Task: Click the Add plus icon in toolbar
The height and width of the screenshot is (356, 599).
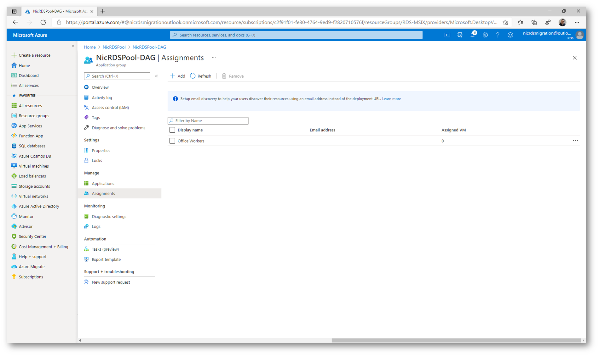Action: click(172, 76)
